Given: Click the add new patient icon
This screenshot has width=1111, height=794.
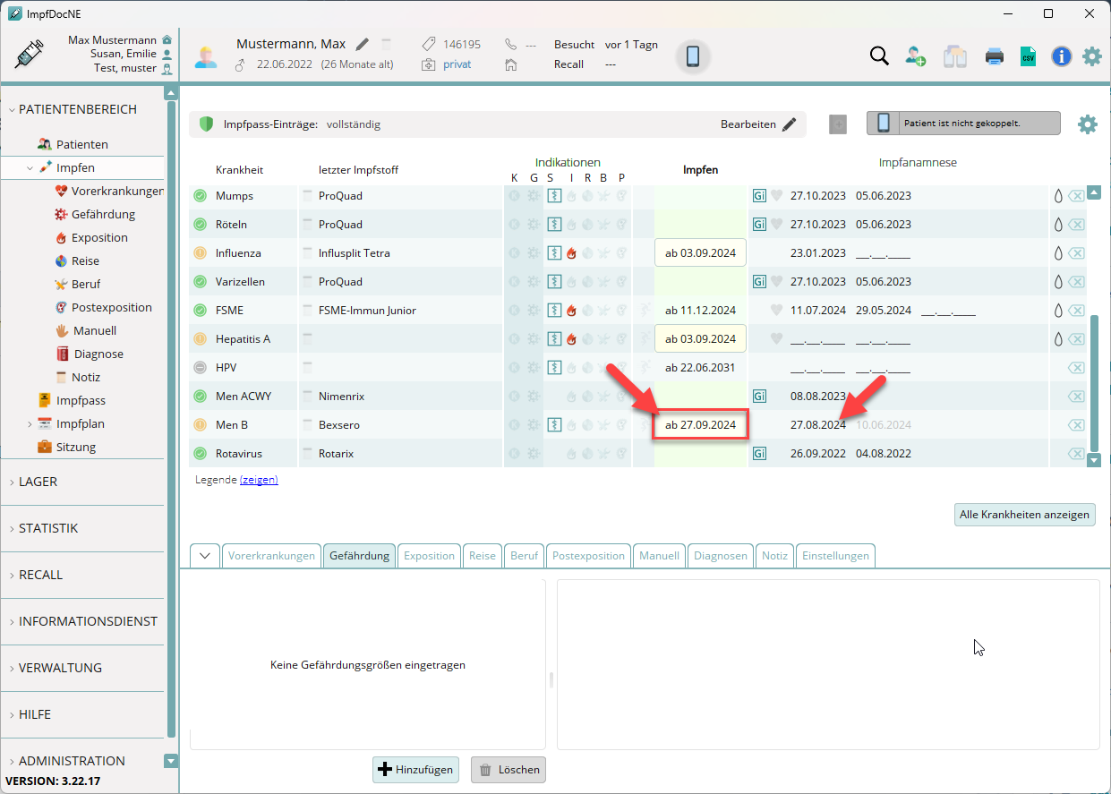Looking at the screenshot, I should click(x=915, y=56).
